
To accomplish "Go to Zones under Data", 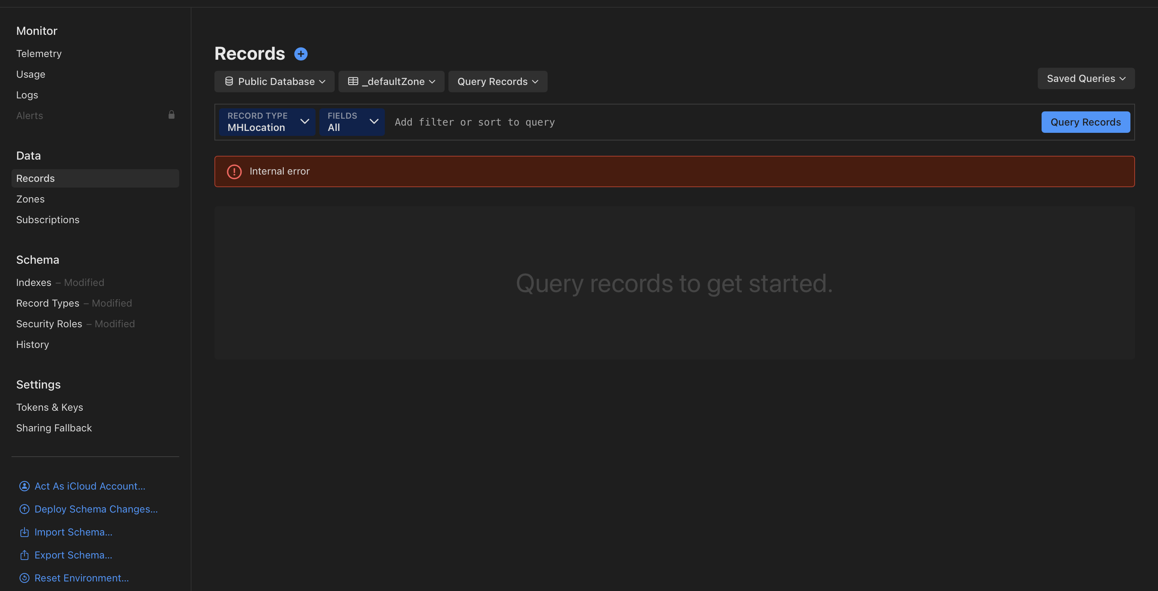I will click(x=30, y=199).
